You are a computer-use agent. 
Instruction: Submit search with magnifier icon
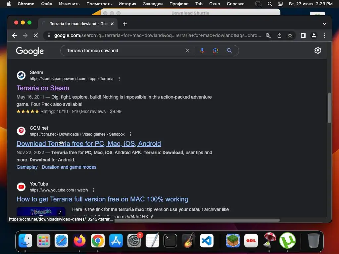point(229,51)
